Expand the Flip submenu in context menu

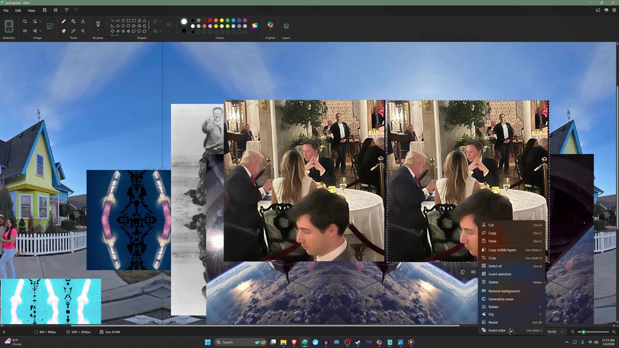540,315
